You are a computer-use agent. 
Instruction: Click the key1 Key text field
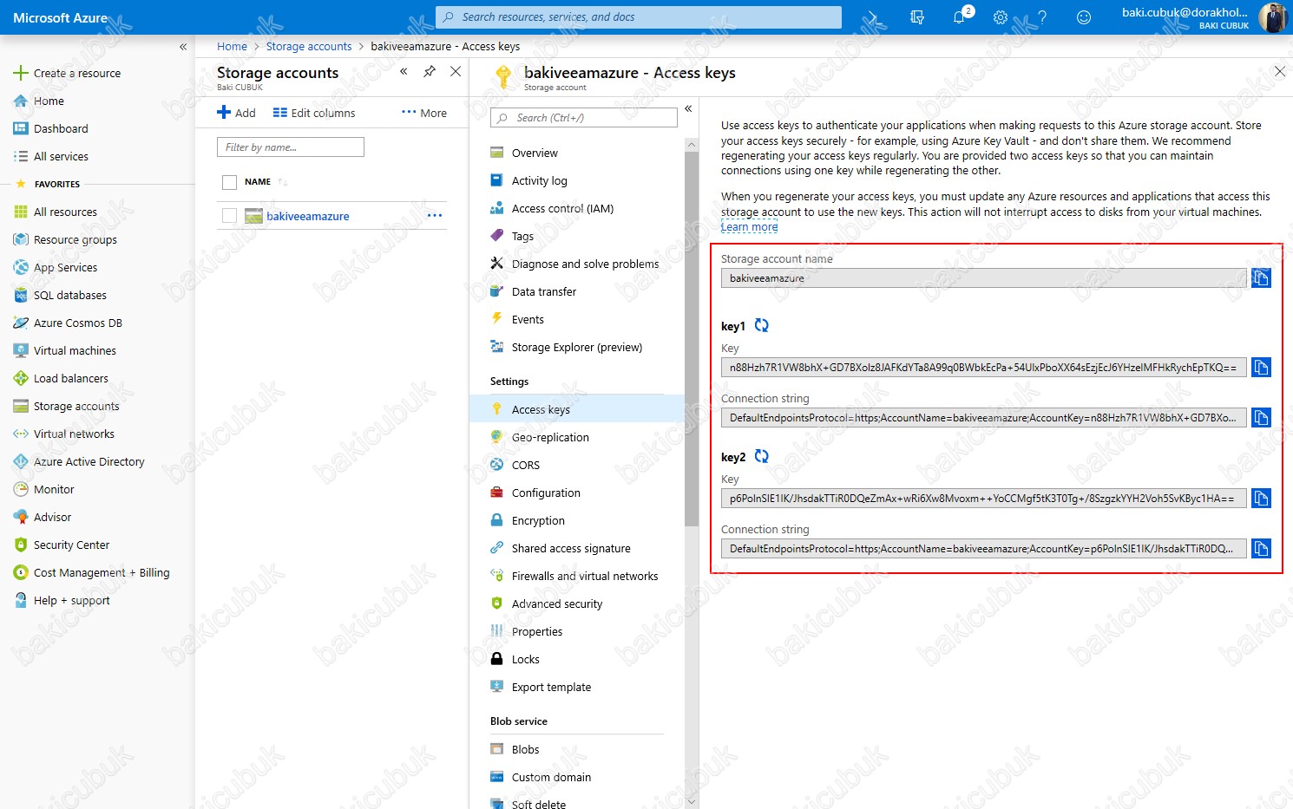click(983, 368)
